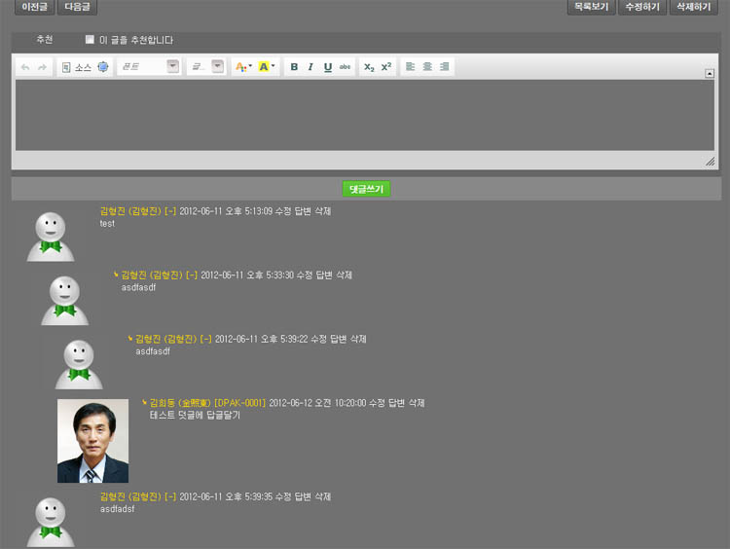Screen dimensions: 730x549
Task: Click inside the comment text area
Action: click(365, 115)
